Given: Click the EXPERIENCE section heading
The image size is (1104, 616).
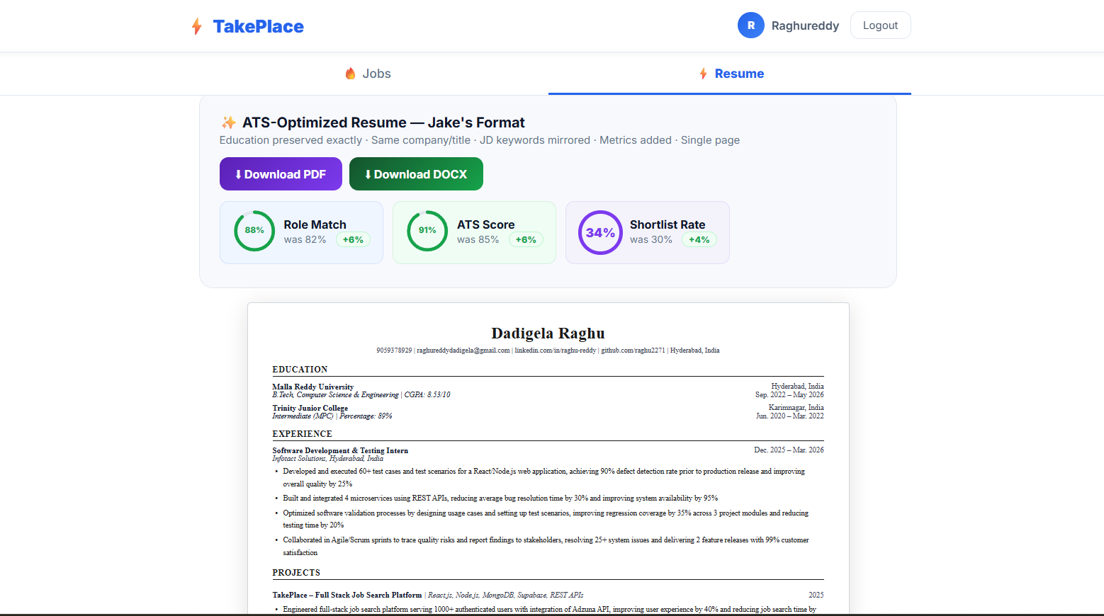Looking at the screenshot, I should 302,434.
